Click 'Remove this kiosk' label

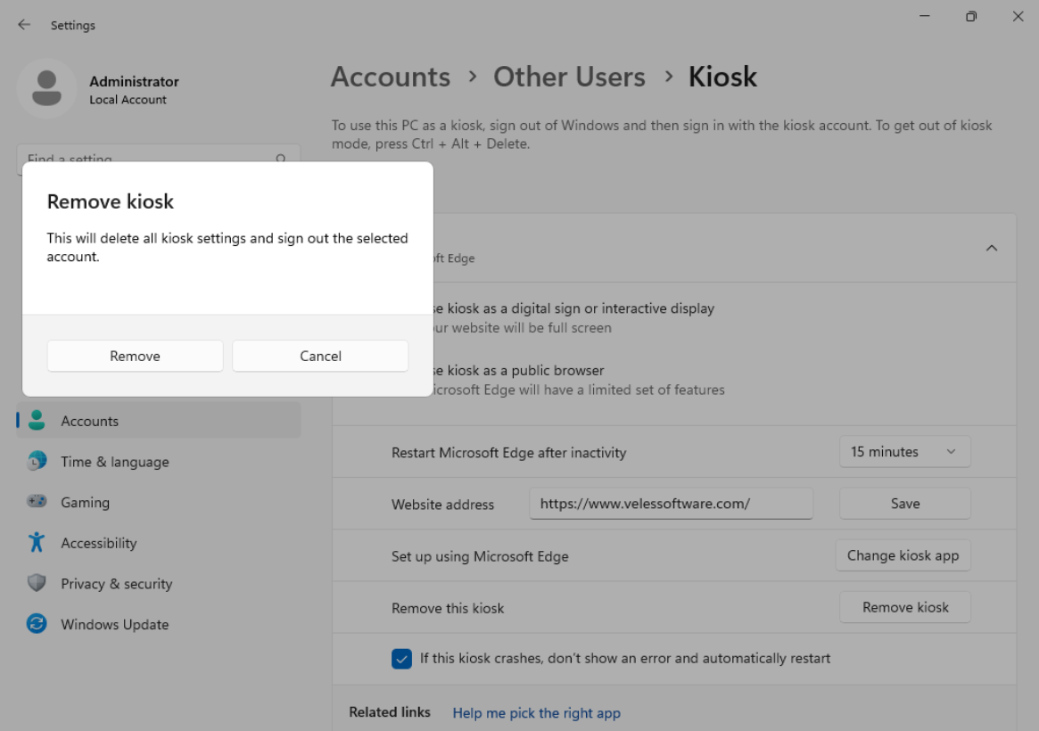coord(448,608)
